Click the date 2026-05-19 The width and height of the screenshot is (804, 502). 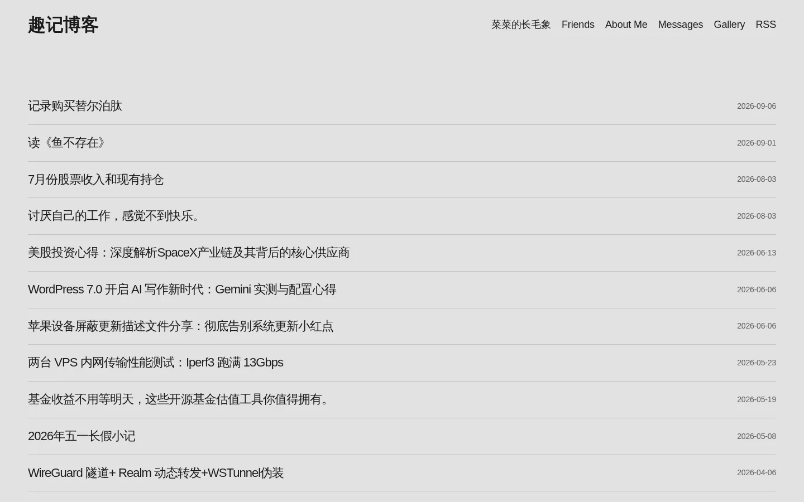(x=757, y=399)
